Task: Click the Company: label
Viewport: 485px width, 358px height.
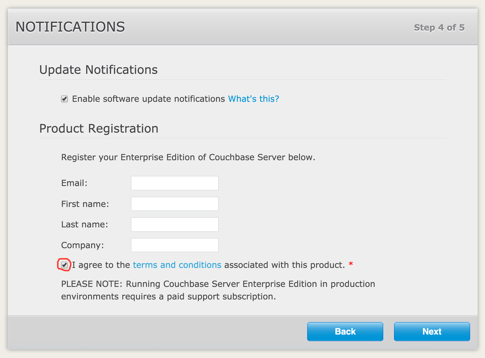Action: tap(83, 245)
